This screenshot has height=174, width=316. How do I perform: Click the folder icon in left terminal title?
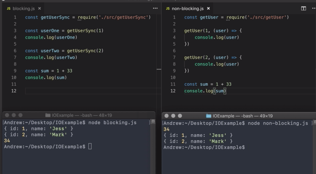click(48, 115)
